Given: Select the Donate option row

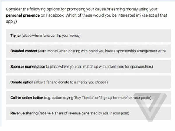Looking at the screenshot, I should pyautogui.click(x=88, y=82).
